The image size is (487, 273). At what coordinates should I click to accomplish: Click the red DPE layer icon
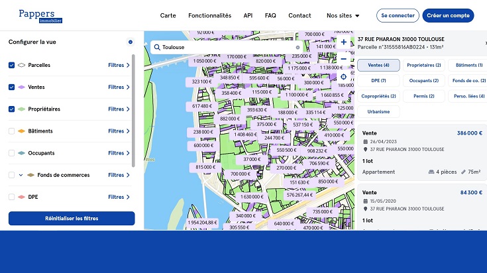[21, 197]
